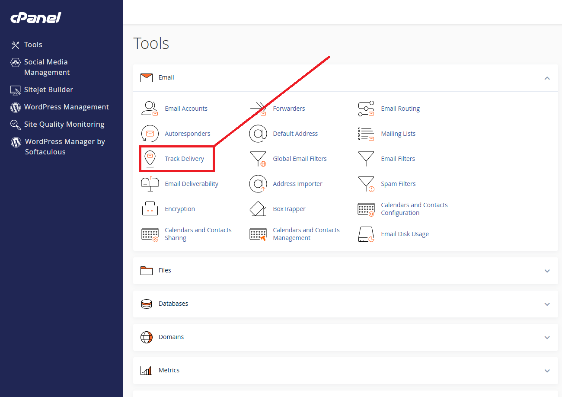Open the Autoresponders icon
Screen dimensions: 562x397
click(150, 134)
